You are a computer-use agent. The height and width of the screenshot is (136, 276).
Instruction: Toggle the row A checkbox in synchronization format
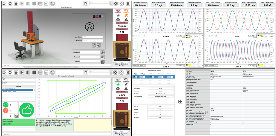click(x=136, y=74)
